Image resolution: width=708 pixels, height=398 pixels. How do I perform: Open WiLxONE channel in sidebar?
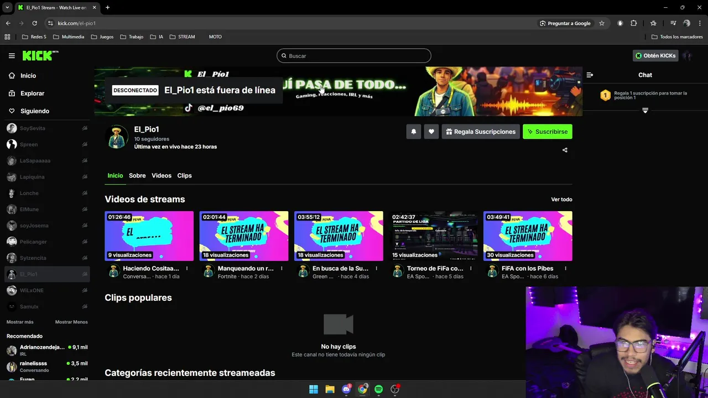click(x=47, y=290)
